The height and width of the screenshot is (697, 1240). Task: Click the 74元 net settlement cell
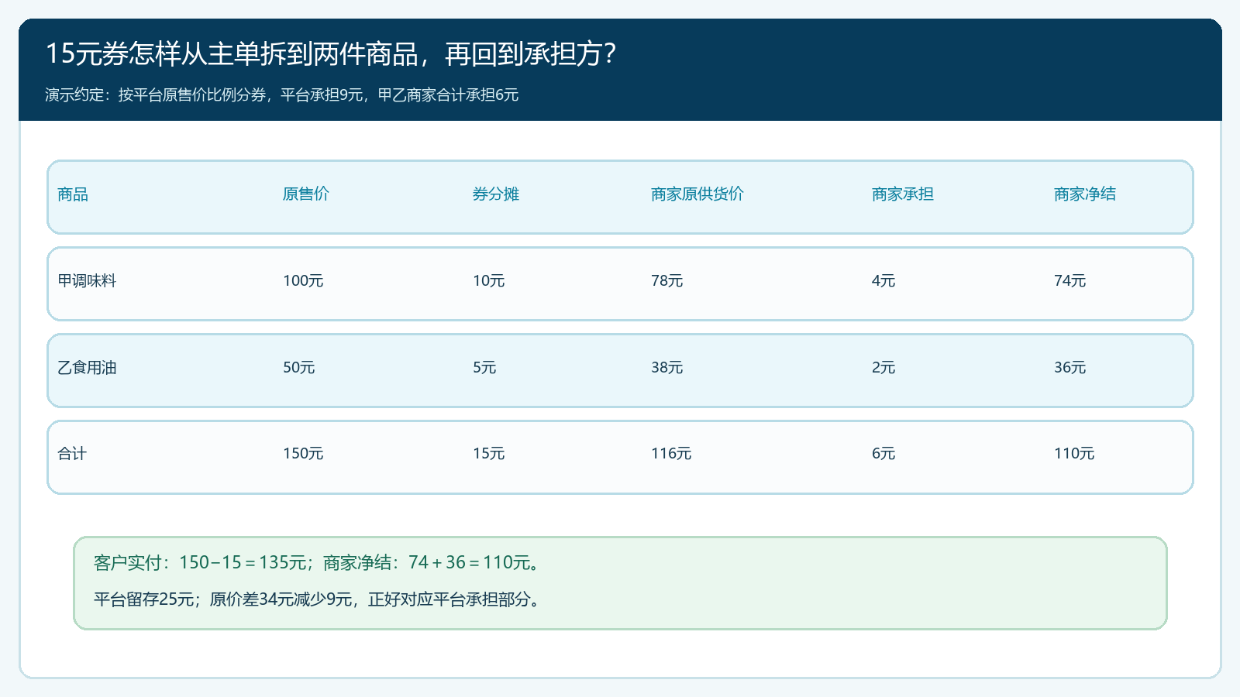[1070, 281]
